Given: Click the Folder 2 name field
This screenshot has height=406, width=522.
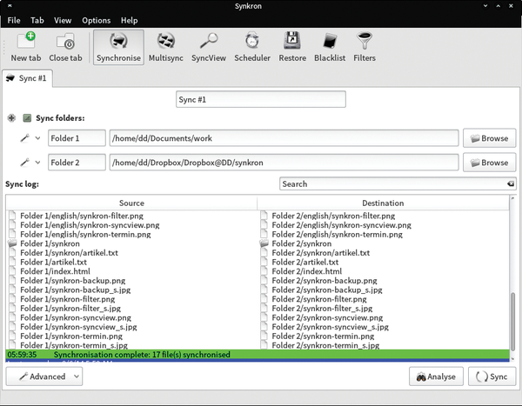Looking at the screenshot, I should 77,163.
